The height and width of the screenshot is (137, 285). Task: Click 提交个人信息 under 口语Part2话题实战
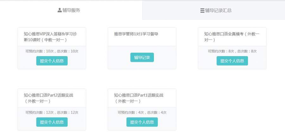[x=52, y=122]
